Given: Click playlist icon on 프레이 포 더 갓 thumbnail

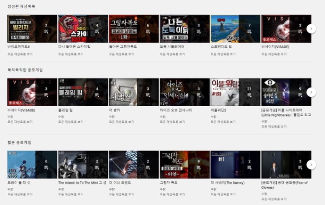Looking at the screenshot, I should 46,167.
